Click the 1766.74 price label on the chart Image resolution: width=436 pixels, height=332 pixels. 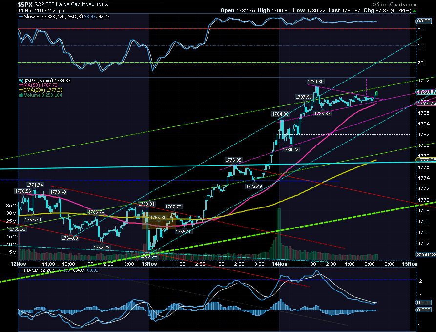[x=97, y=212]
